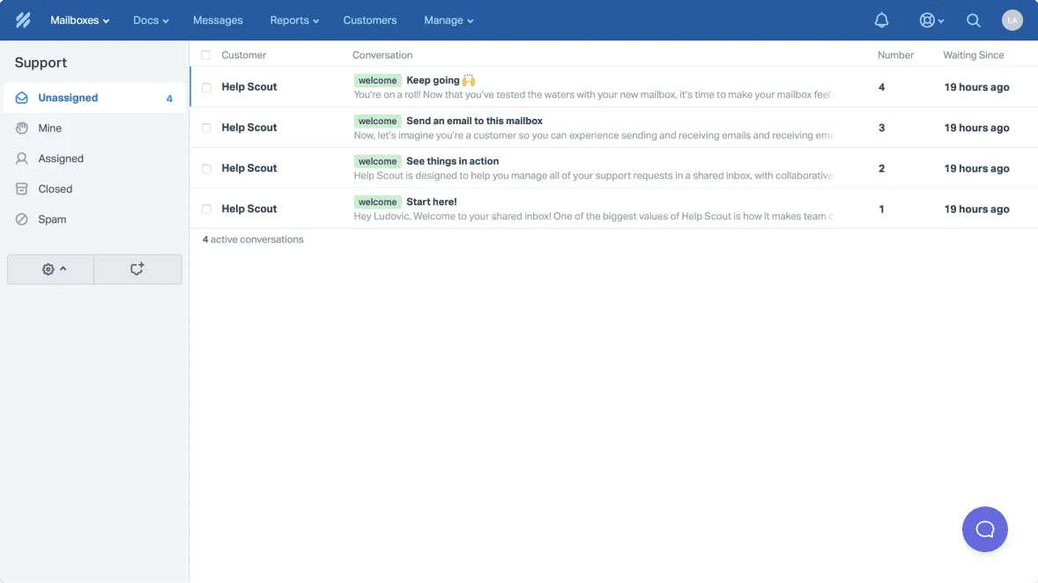Click the search magnifier icon
1038x583 pixels.
pyautogui.click(x=973, y=20)
